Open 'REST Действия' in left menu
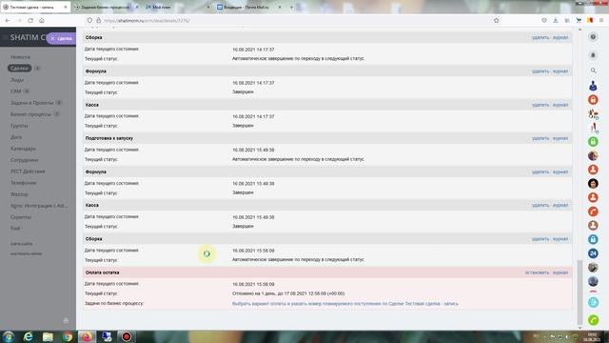 (x=28, y=171)
